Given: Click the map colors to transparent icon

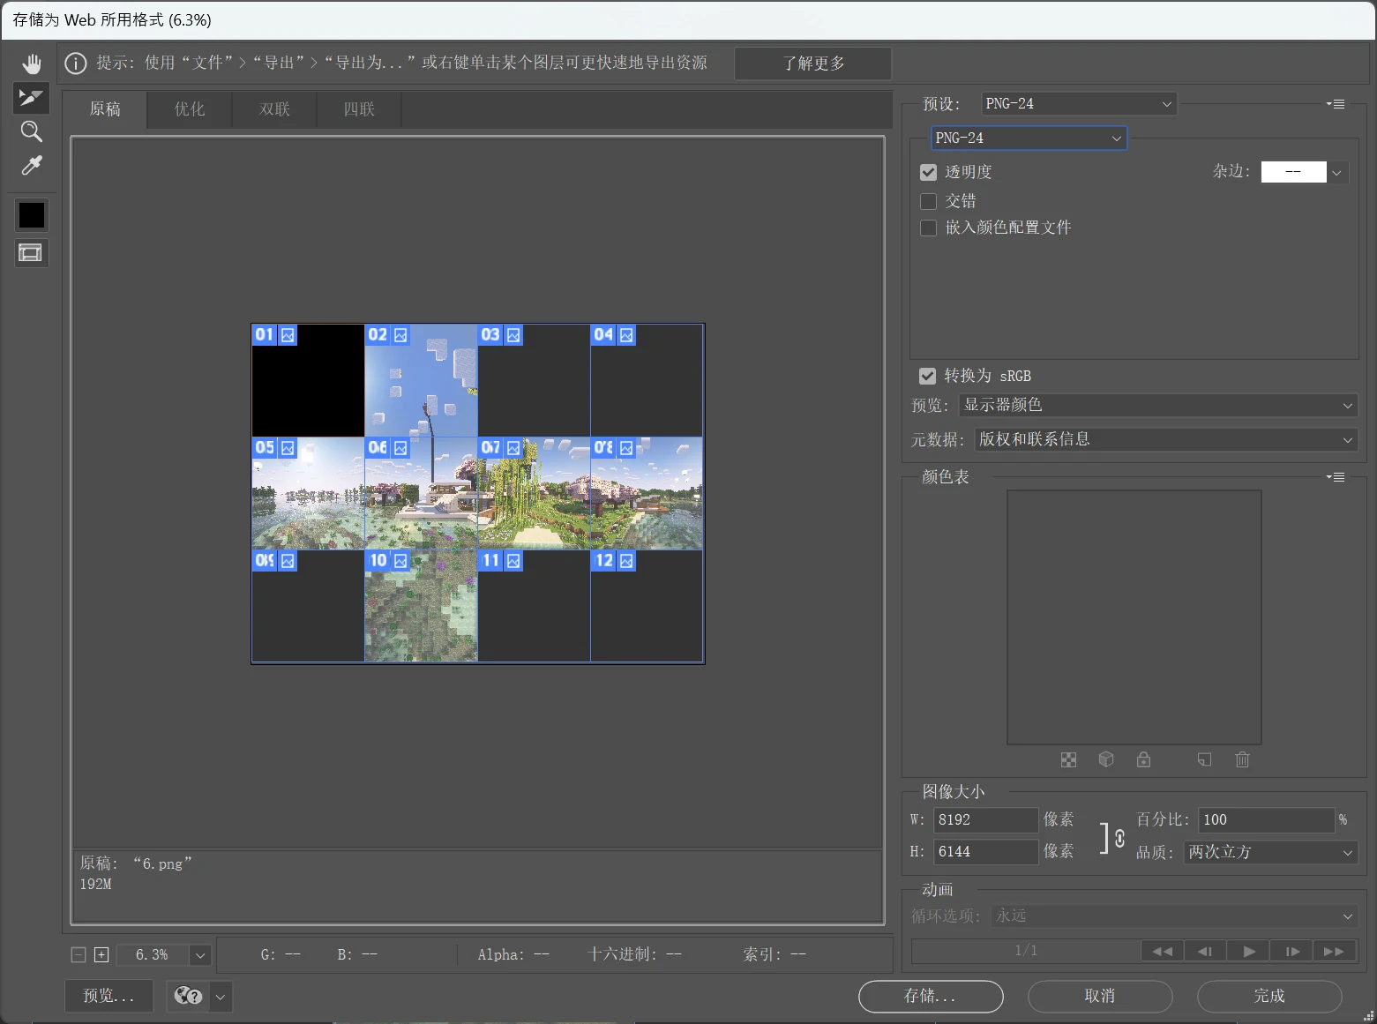Looking at the screenshot, I should click(1068, 759).
